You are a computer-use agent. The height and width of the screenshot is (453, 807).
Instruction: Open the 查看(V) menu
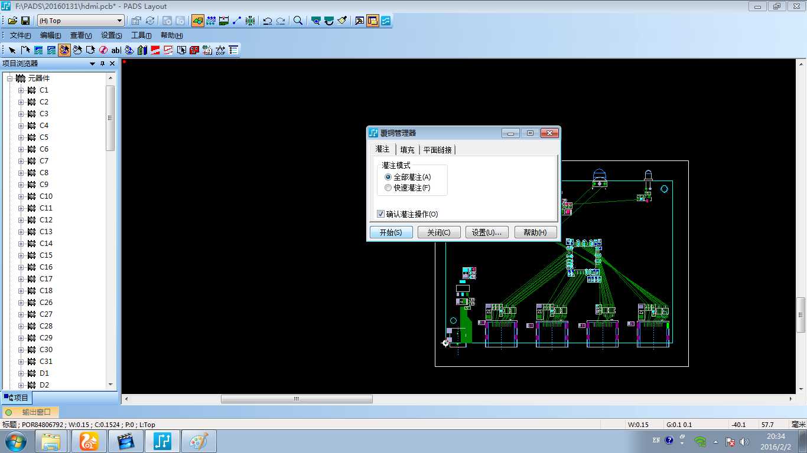point(81,35)
